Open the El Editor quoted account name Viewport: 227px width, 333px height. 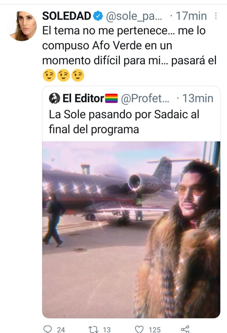pos(83,98)
